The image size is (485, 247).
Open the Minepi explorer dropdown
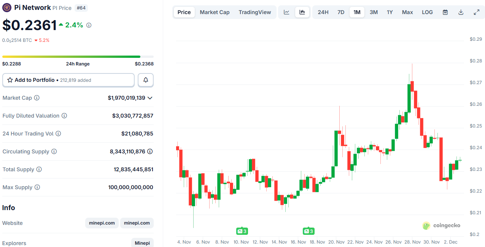point(142,242)
